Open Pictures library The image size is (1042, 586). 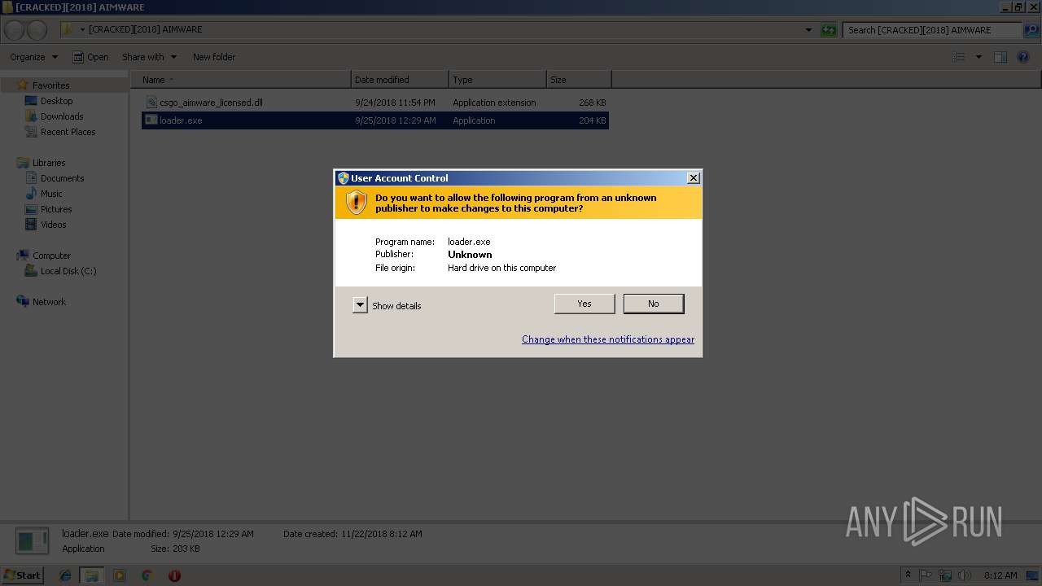click(x=56, y=209)
